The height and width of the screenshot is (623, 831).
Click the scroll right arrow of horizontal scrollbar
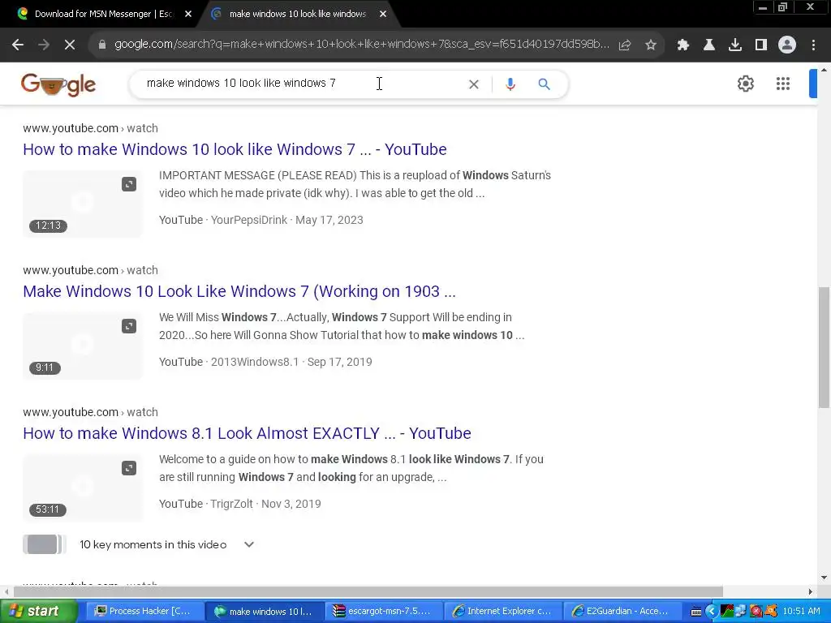tap(811, 591)
